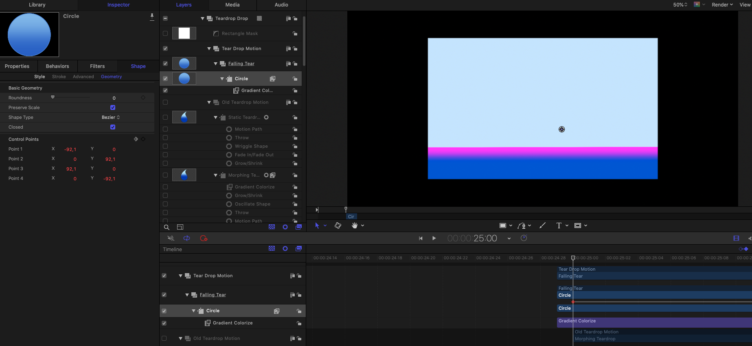
Task: Open the Render menu dropdown
Action: coord(722,5)
